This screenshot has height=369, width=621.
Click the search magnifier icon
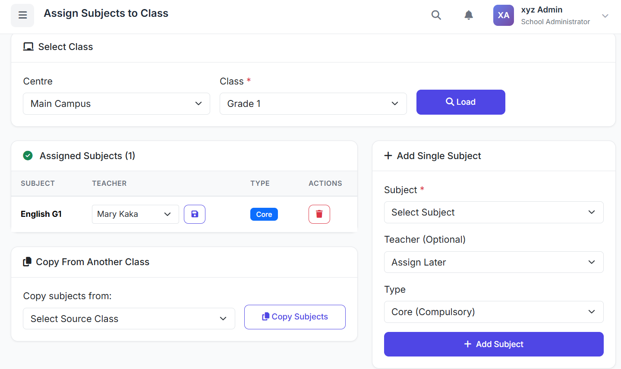(436, 15)
